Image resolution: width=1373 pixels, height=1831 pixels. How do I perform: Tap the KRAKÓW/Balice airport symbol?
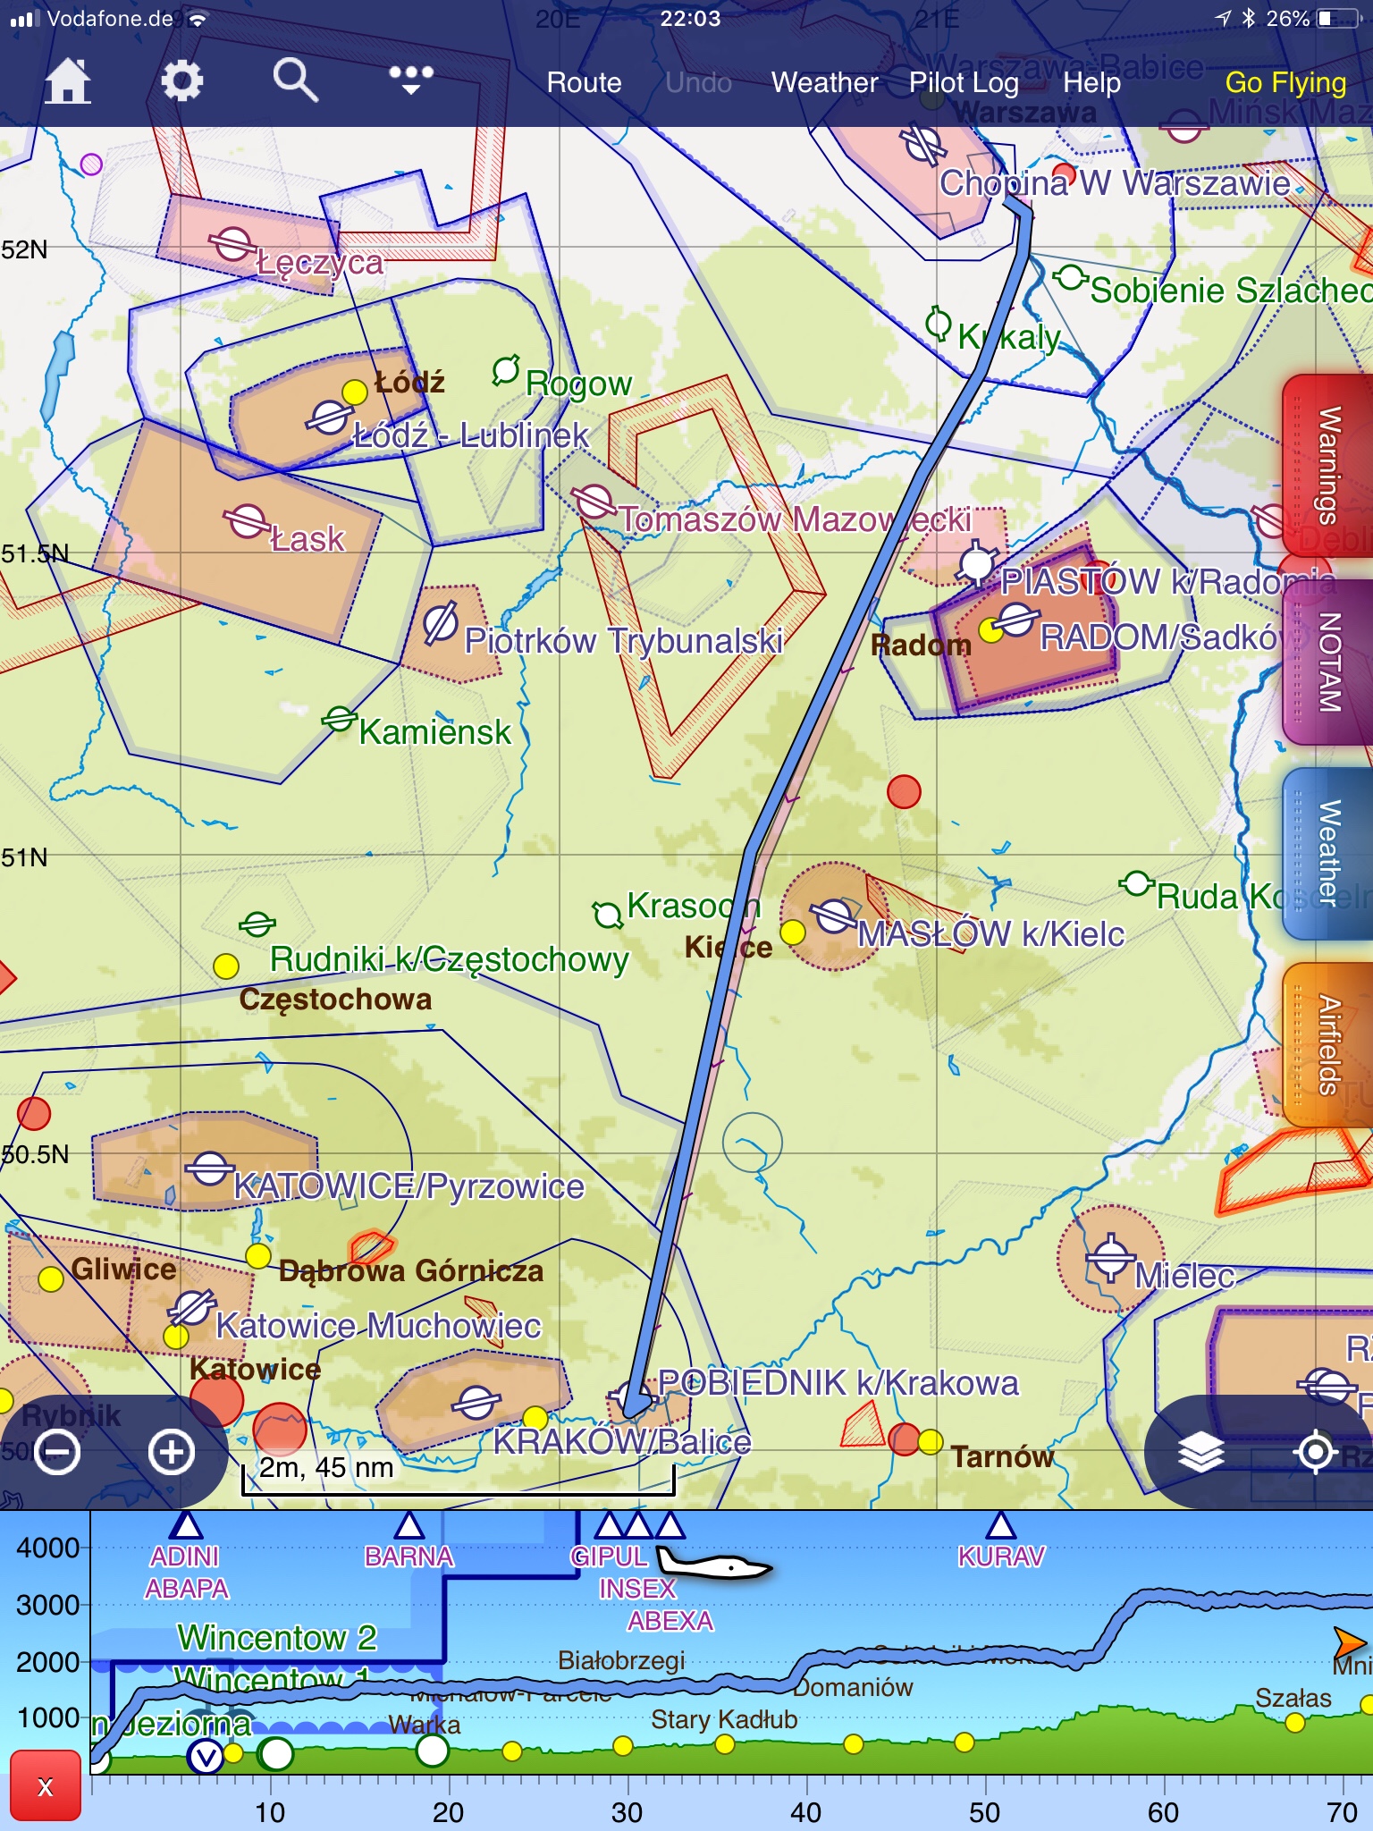click(x=476, y=1403)
